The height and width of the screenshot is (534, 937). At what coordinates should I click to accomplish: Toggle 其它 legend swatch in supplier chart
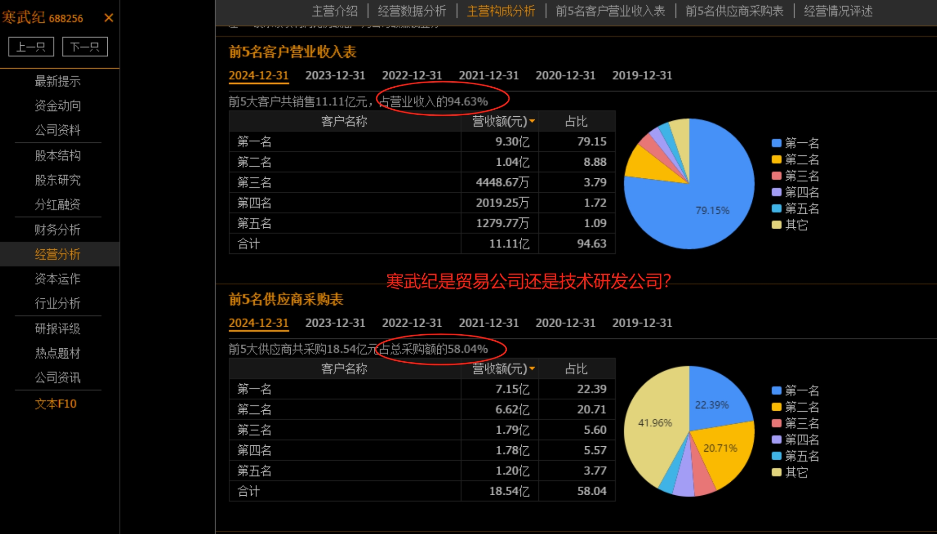[x=776, y=472]
